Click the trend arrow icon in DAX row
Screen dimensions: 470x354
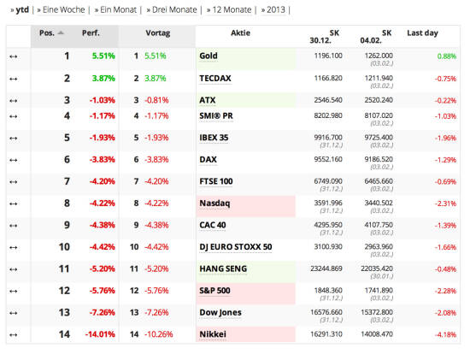click(13, 160)
